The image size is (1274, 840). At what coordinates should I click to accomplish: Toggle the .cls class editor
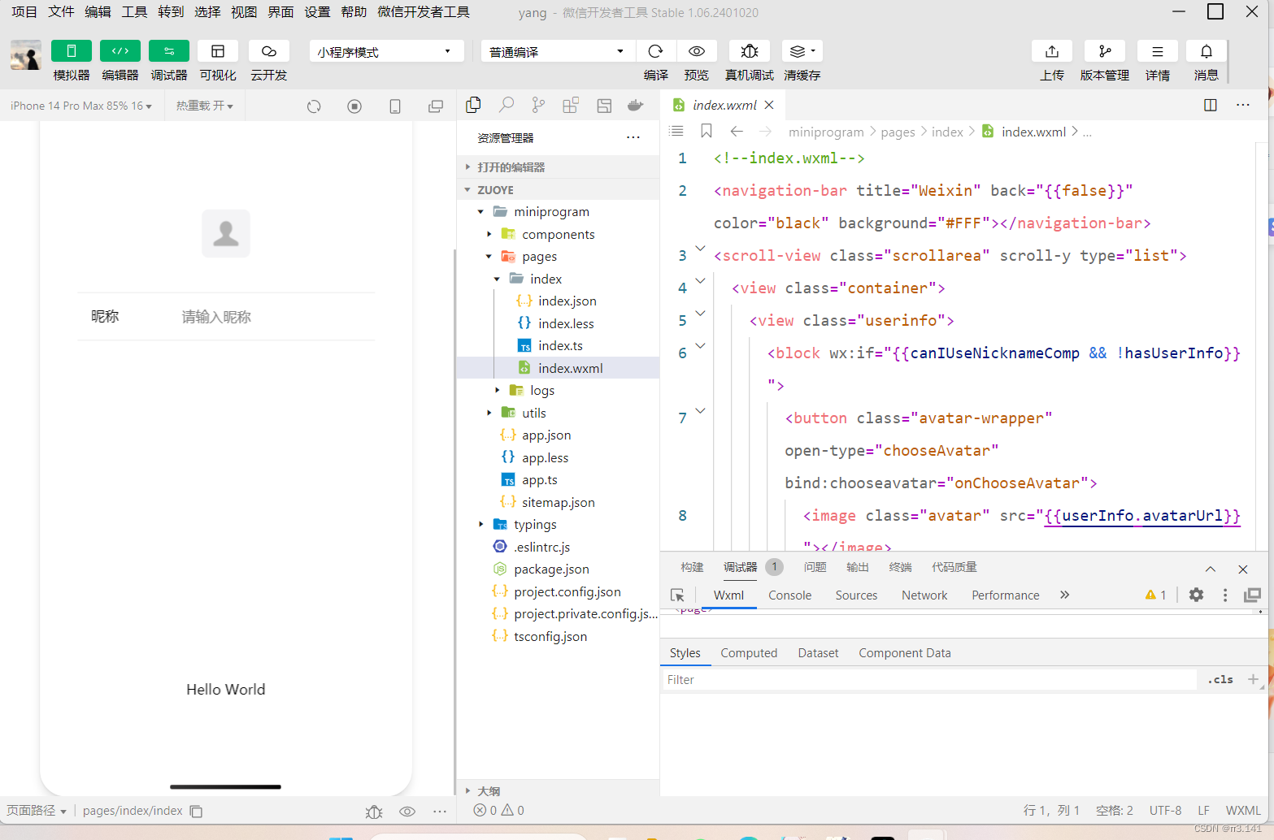pyautogui.click(x=1220, y=679)
